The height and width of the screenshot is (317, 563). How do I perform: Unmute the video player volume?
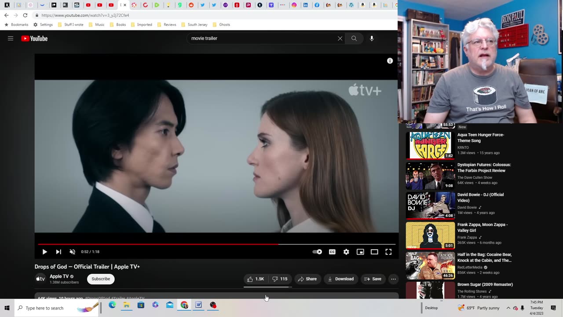(73, 252)
